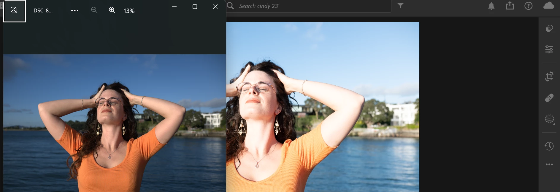Click the Lightroom share icon
The image size is (560, 192).
pyautogui.click(x=510, y=6)
